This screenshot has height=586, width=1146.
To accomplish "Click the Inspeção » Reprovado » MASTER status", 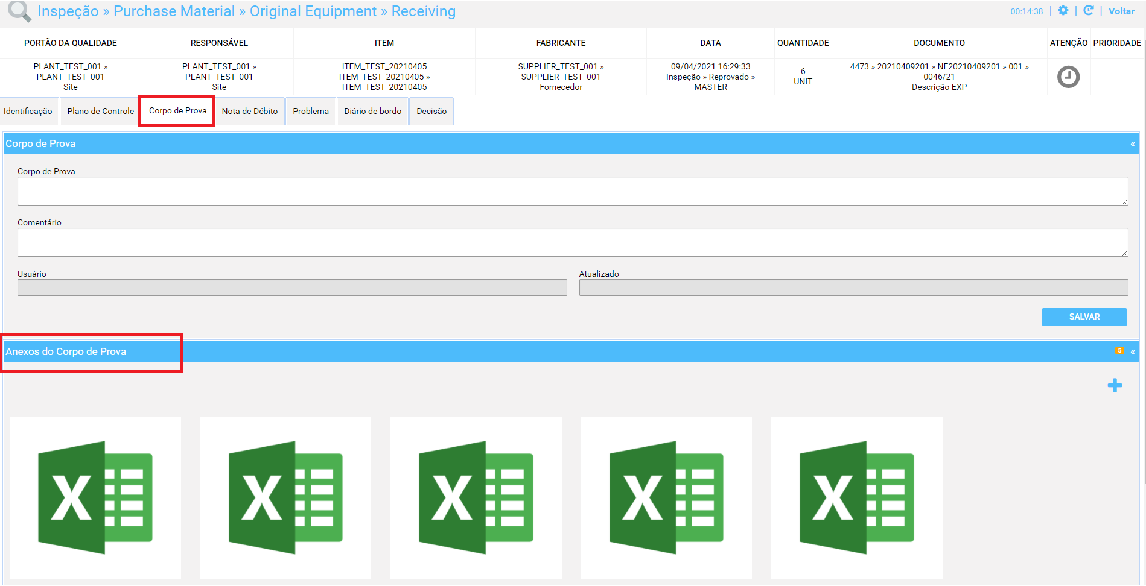I will pyautogui.click(x=710, y=82).
